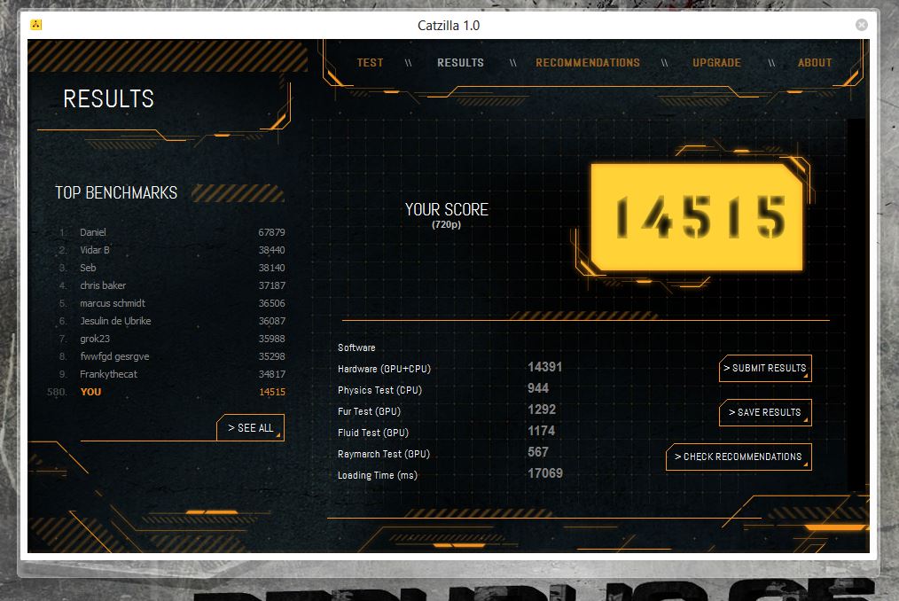899x601 pixels.
Task: Click the YOUR SCORE (720p) label
Action: 447,215
